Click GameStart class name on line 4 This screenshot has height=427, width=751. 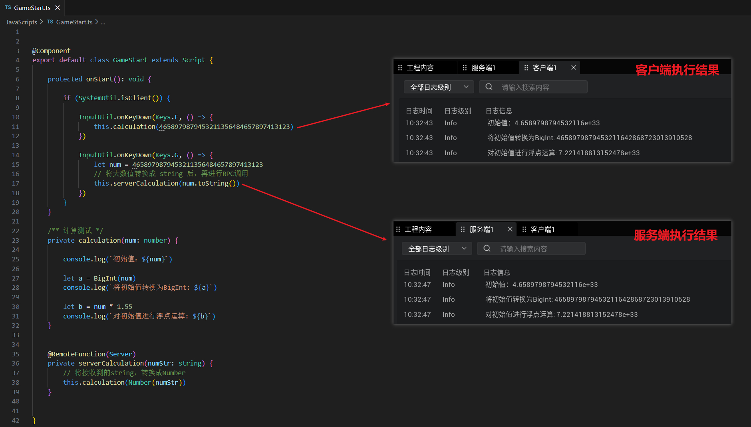(x=130, y=60)
